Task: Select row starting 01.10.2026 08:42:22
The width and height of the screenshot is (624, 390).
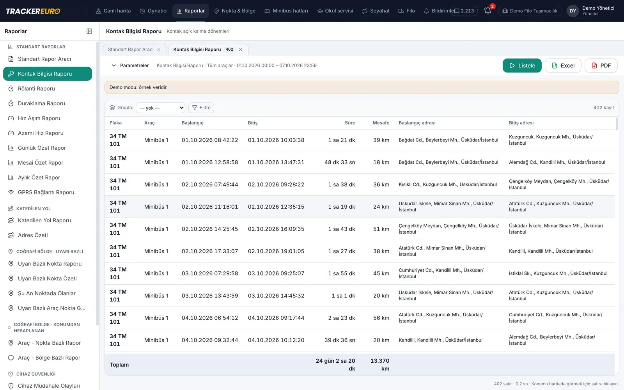Action: click(x=360, y=140)
